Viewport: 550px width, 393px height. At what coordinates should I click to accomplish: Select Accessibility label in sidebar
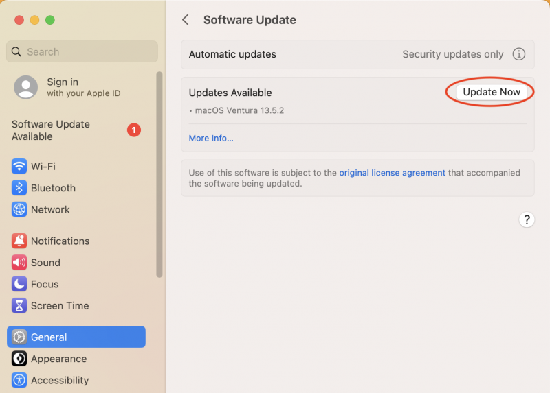point(60,380)
